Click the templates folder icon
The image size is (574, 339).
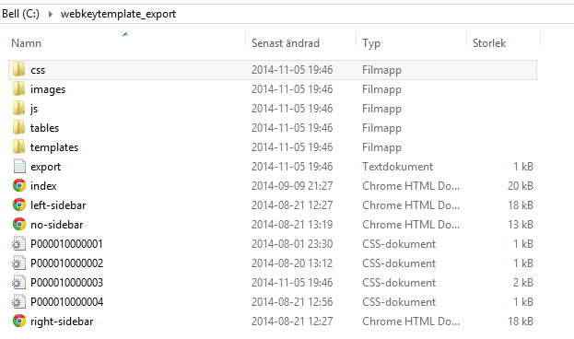pyautogui.click(x=18, y=147)
